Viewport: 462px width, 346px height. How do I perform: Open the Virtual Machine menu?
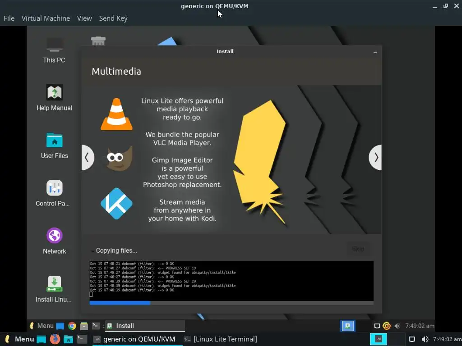tap(46, 18)
